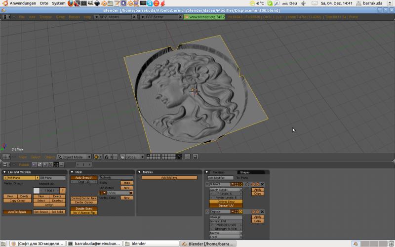Copy the Displace modifier

tap(257, 221)
